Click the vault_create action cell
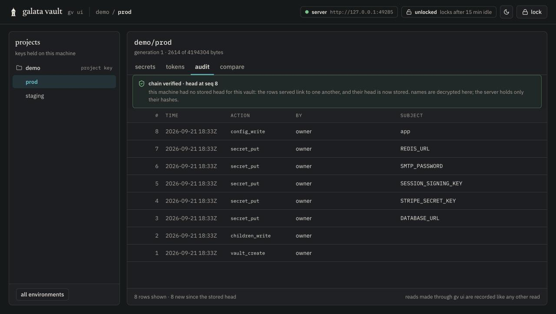556x314 pixels. tap(248, 253)
